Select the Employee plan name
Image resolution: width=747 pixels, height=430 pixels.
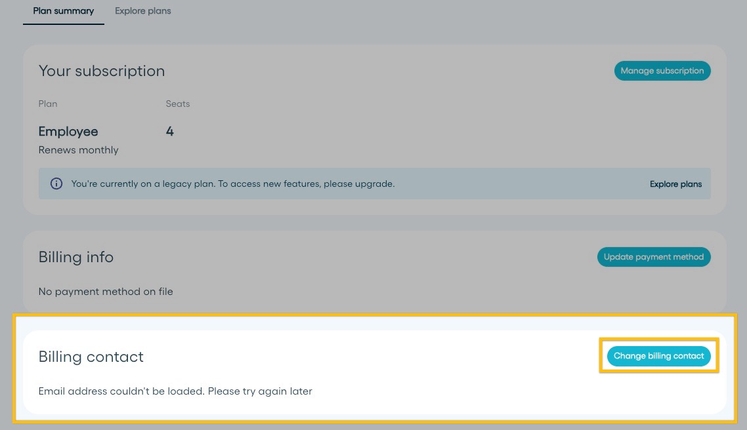pos(68,131)
